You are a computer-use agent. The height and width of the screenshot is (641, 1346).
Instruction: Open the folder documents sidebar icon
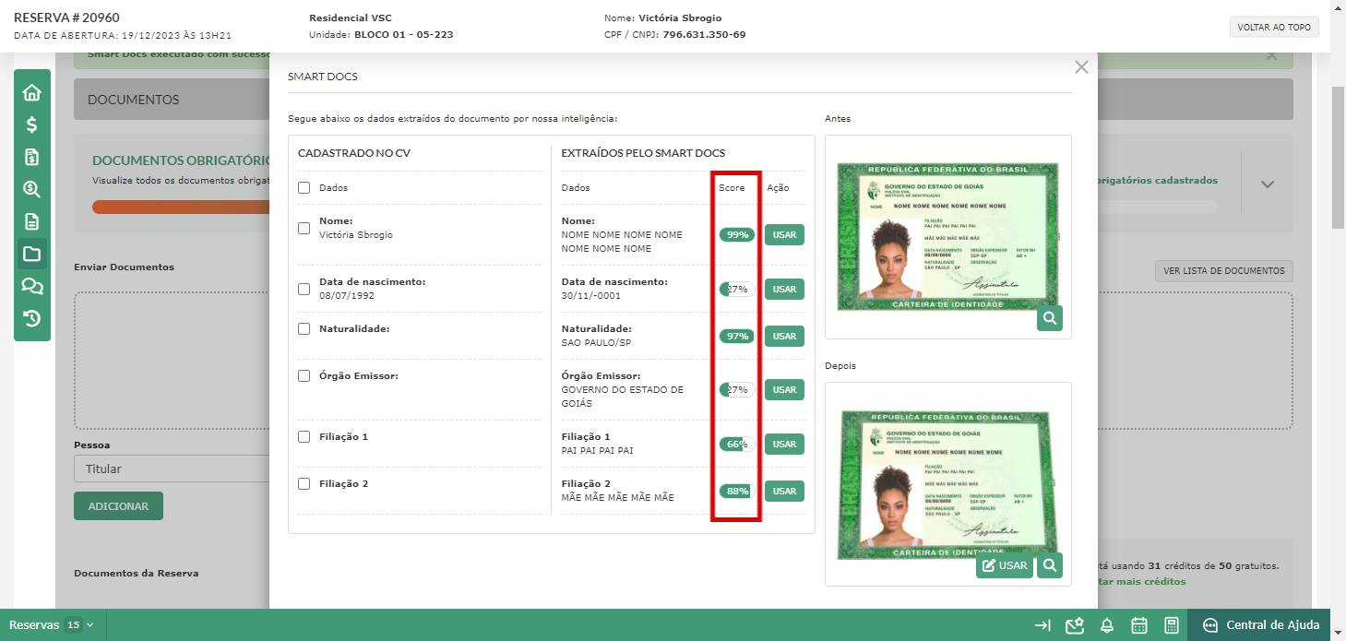(31, 254)
